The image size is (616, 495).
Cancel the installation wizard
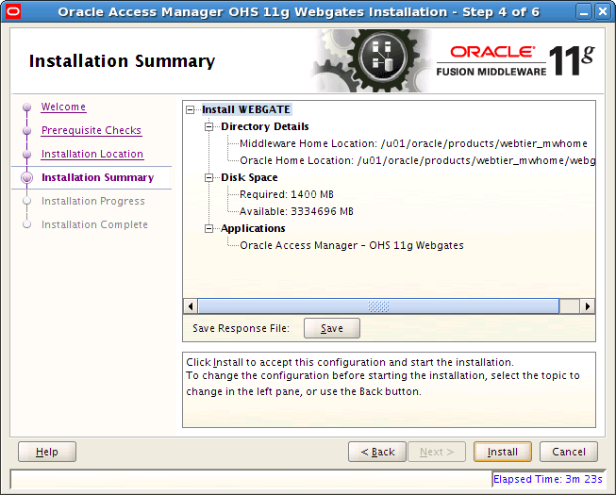[x=569, y=452]
